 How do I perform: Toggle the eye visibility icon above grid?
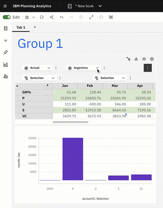(144, 59)
